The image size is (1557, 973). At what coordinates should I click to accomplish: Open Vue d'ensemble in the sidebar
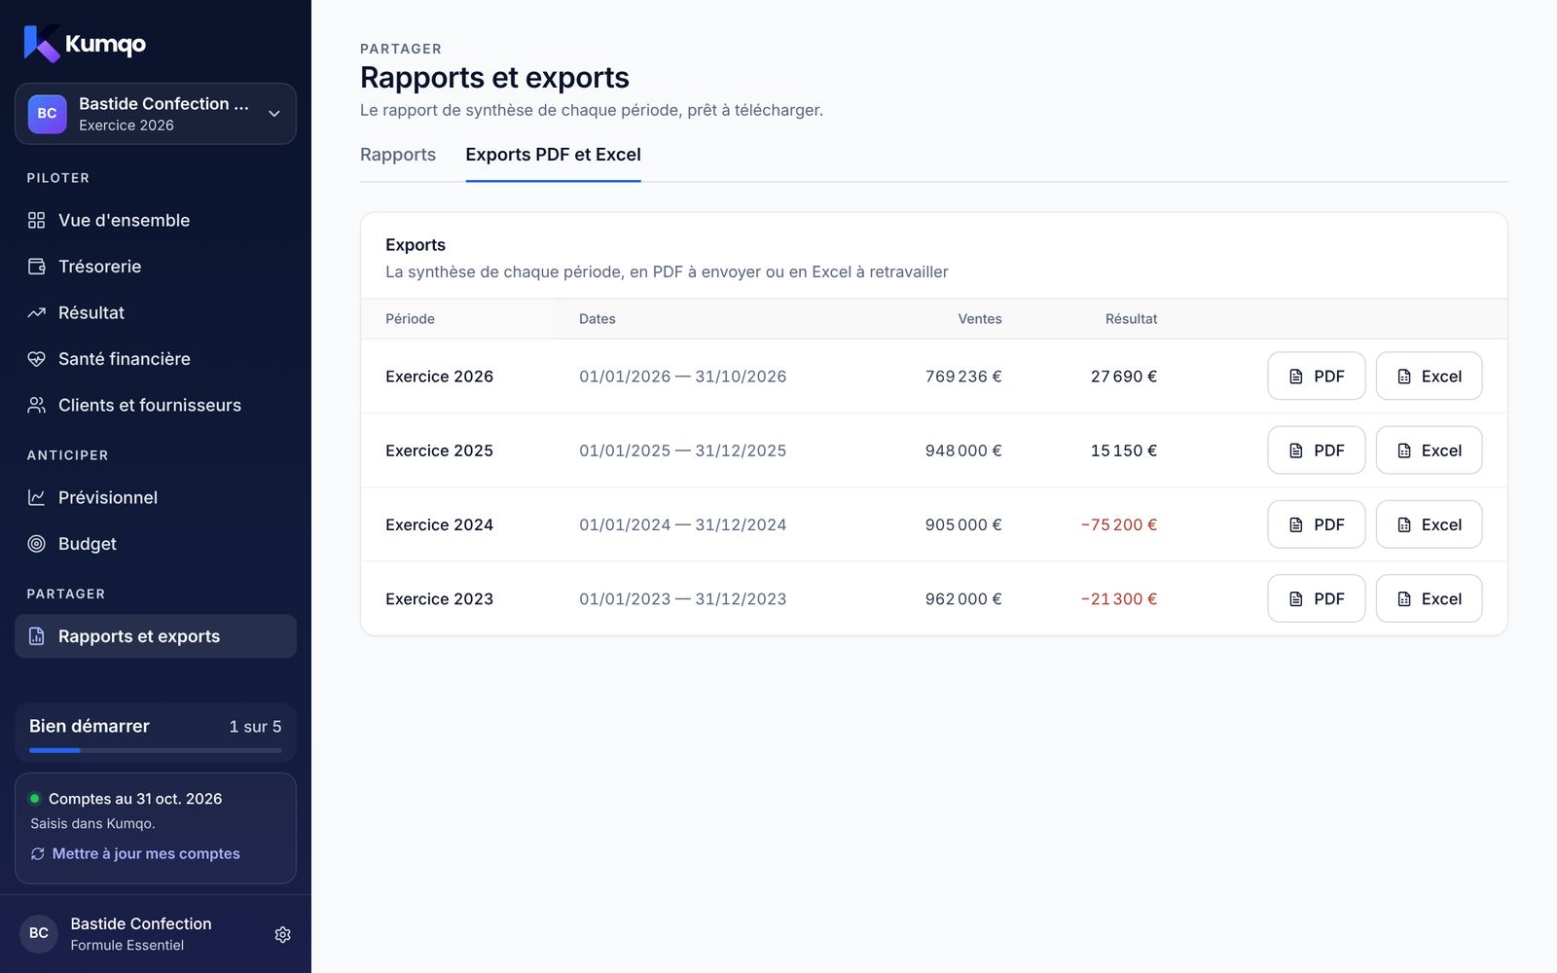point(156,220)
